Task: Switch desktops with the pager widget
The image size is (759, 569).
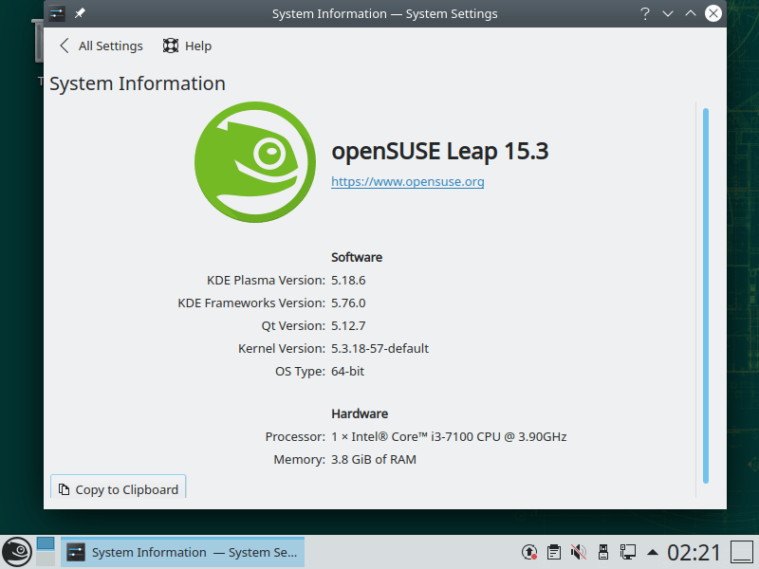Action: coord(46,552)
